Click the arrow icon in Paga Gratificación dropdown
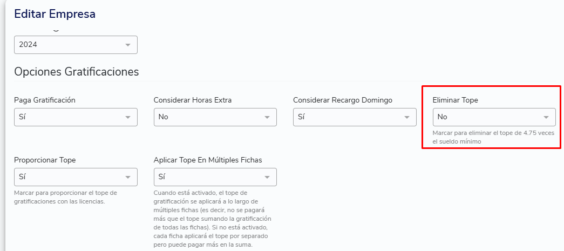 click(127, 117)
